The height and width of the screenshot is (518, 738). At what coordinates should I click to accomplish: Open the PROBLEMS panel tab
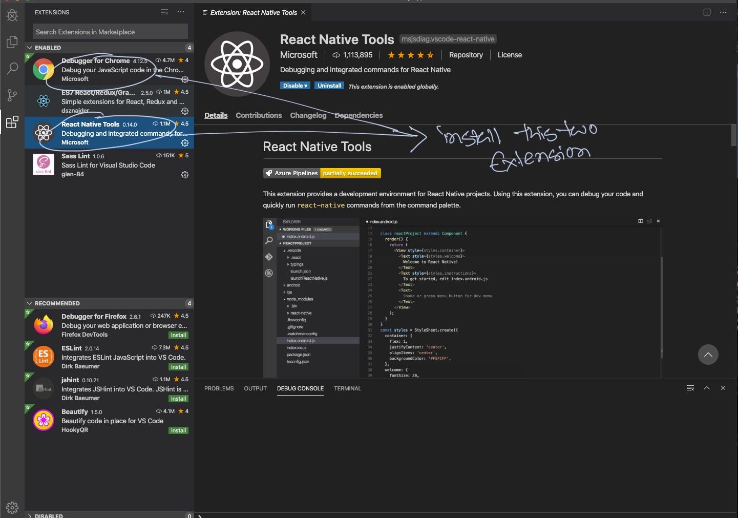(x=219, y=388)
